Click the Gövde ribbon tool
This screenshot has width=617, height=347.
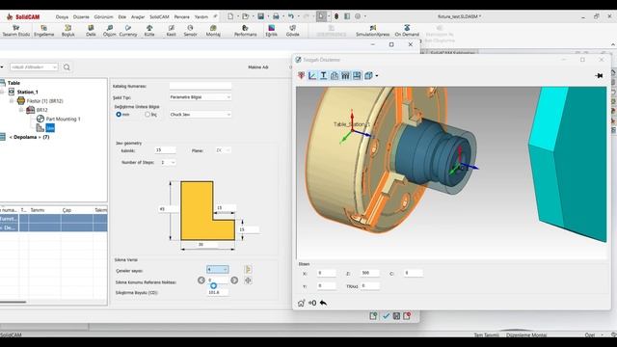click(293, 31)
